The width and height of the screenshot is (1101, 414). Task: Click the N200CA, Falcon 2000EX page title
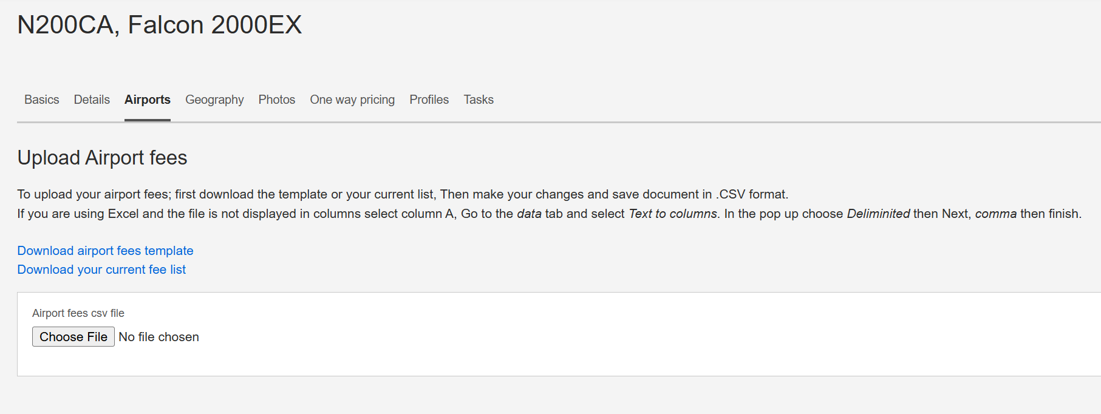[x=159, y=25]
